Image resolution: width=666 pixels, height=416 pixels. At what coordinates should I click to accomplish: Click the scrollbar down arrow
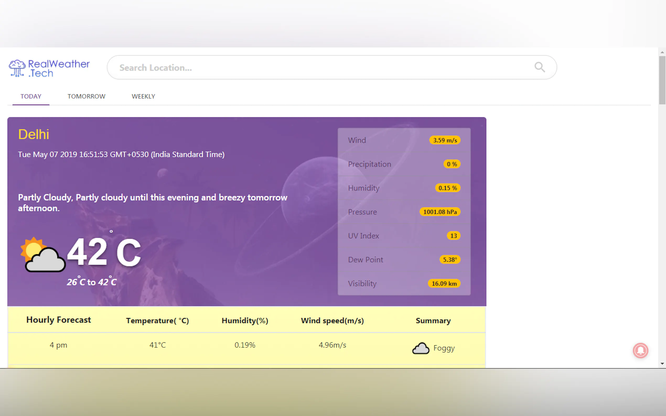662,364
